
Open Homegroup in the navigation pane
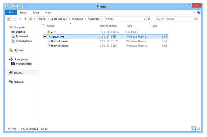point(21,59)
